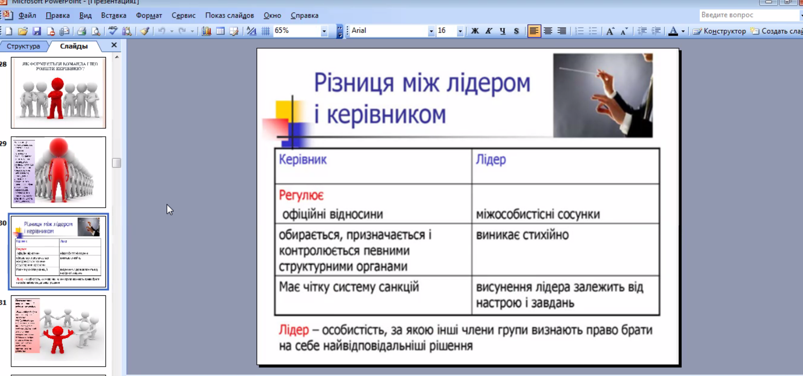Open the Правка menu

point(58,15)
